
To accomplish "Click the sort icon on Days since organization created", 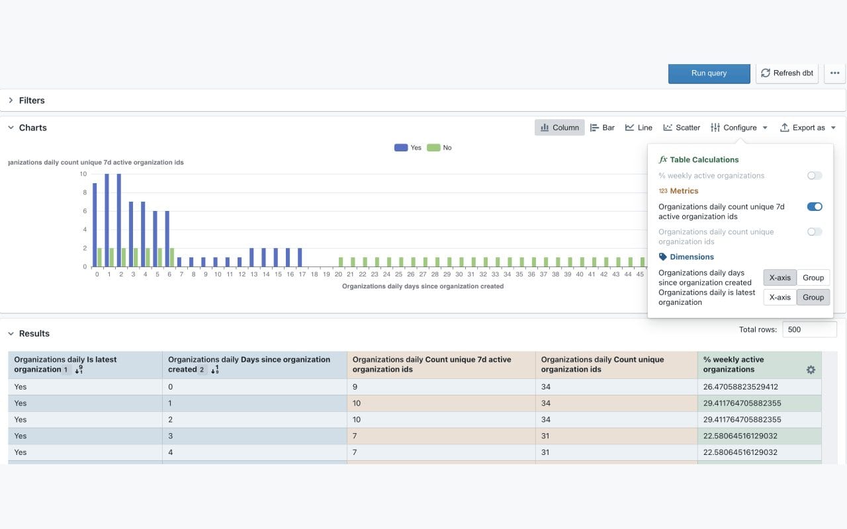I will pyautogui.click(x=214, y=369).
